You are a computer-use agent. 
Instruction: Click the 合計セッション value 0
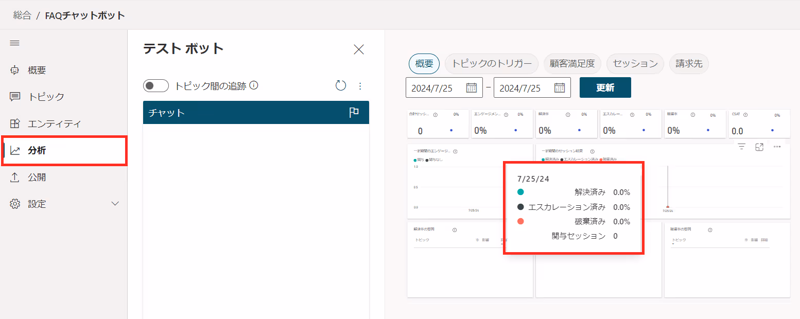coord(420,131)
